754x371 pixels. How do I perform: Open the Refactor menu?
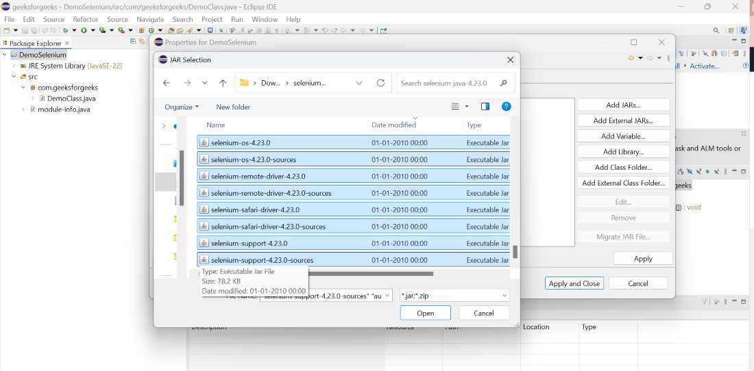(x=85, y=19)
